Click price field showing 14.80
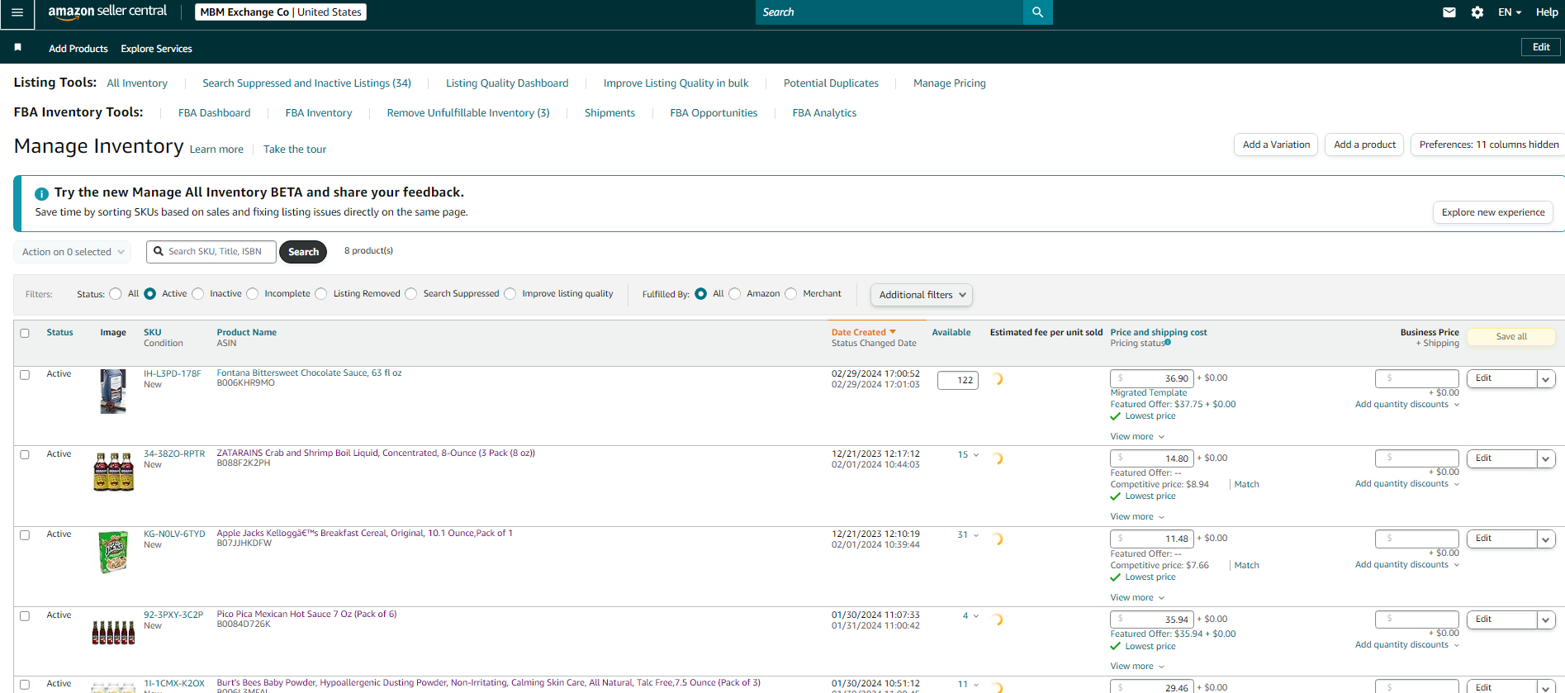 click(x=1151, y=458)
